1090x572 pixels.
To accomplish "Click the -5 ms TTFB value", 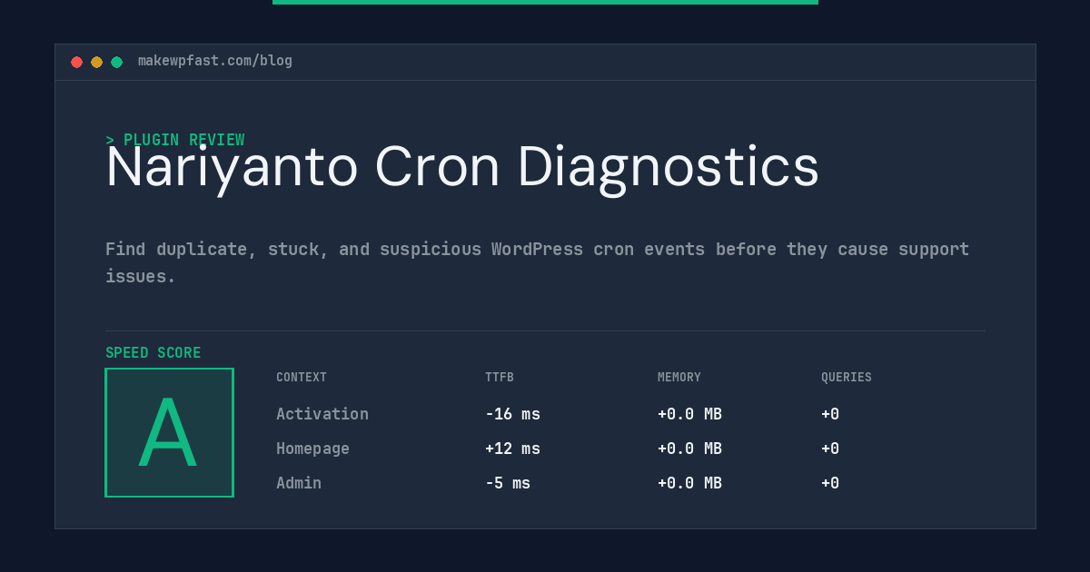I will 508,483.
